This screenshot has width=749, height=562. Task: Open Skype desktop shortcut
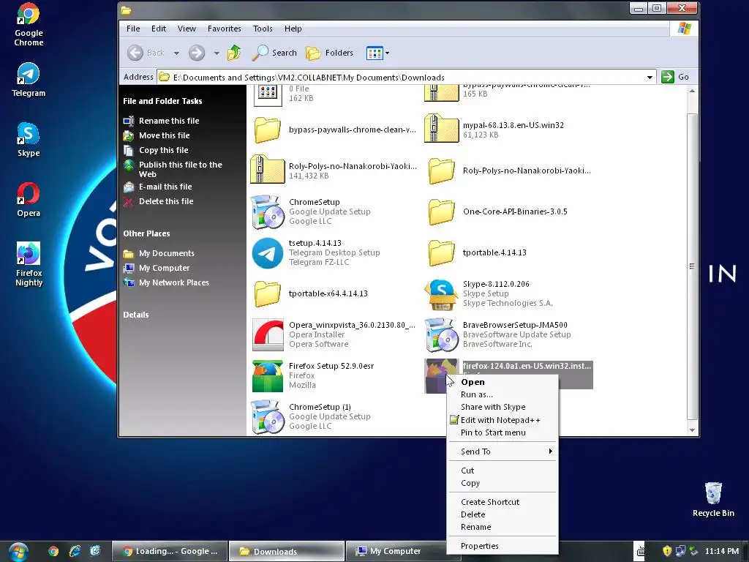click(x=29, y=140)
